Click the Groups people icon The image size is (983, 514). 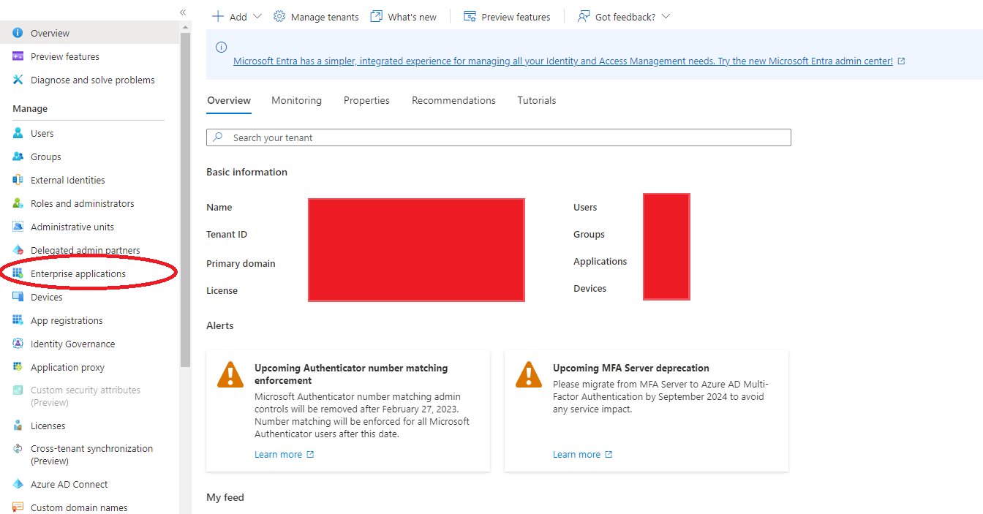point(18,156)
